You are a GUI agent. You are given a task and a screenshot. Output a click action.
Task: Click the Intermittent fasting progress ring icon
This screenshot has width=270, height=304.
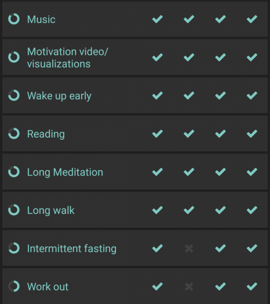pyautogui.click(x=14, y=248)
